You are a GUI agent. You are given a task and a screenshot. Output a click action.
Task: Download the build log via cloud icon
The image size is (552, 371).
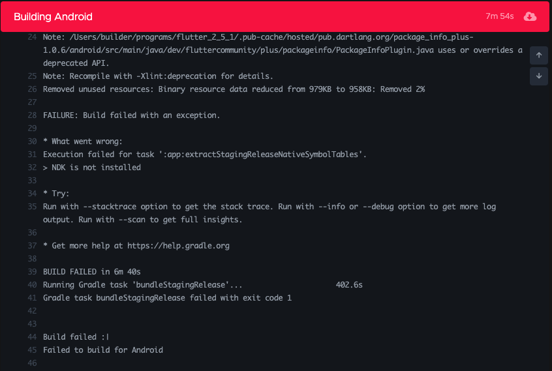[x=530, y=16]
